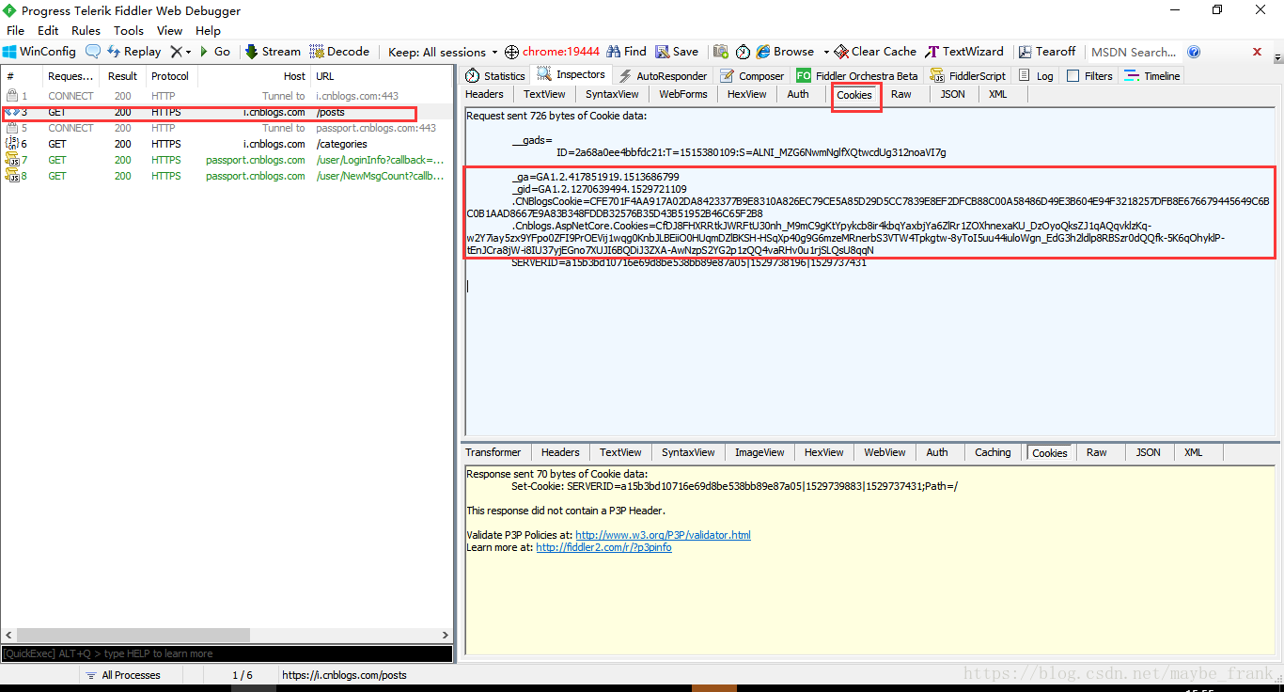Select request Raw inspector tab
The width and height of the screenshot is (1284, 692).
coord(901,94)
